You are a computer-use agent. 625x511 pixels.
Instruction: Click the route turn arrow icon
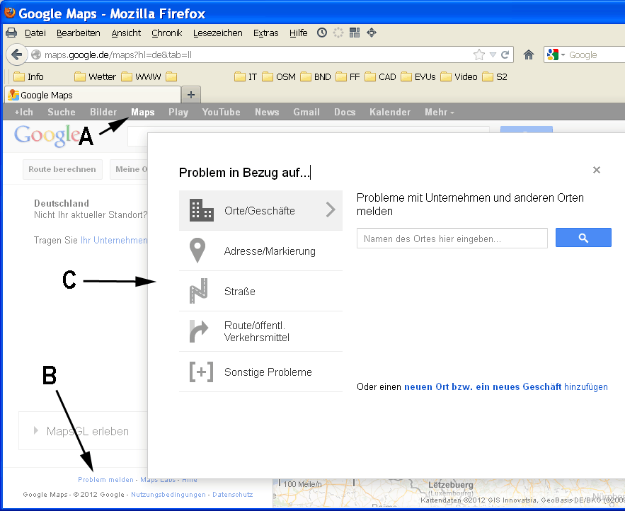pyautogui.click(x=198, y=331)
